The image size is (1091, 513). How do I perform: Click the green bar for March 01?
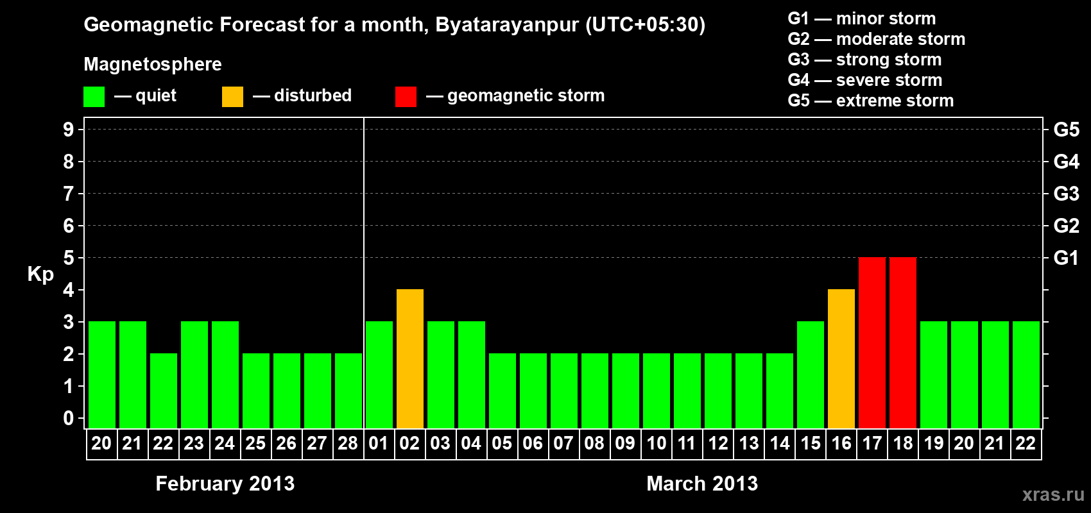pos(379,374)
